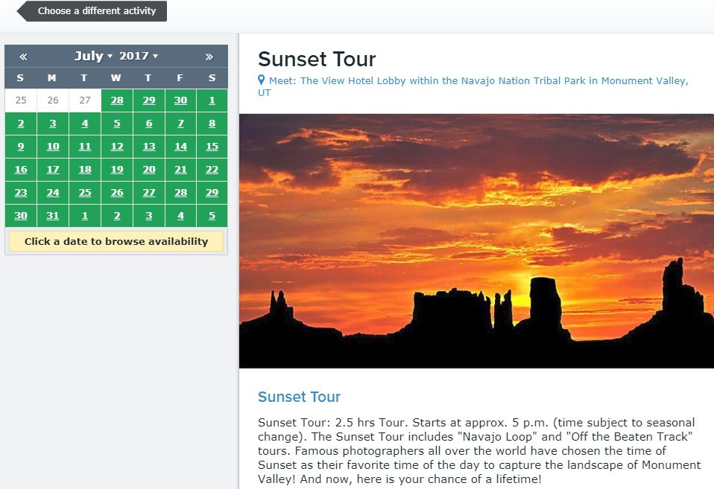Click Saturday July 29 in the fifth row
Image resolution: width=714 pixels, height=489 pixels.
212,193
